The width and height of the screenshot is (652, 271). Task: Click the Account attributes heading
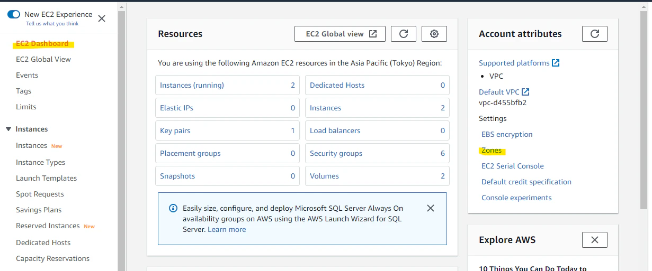520,34
